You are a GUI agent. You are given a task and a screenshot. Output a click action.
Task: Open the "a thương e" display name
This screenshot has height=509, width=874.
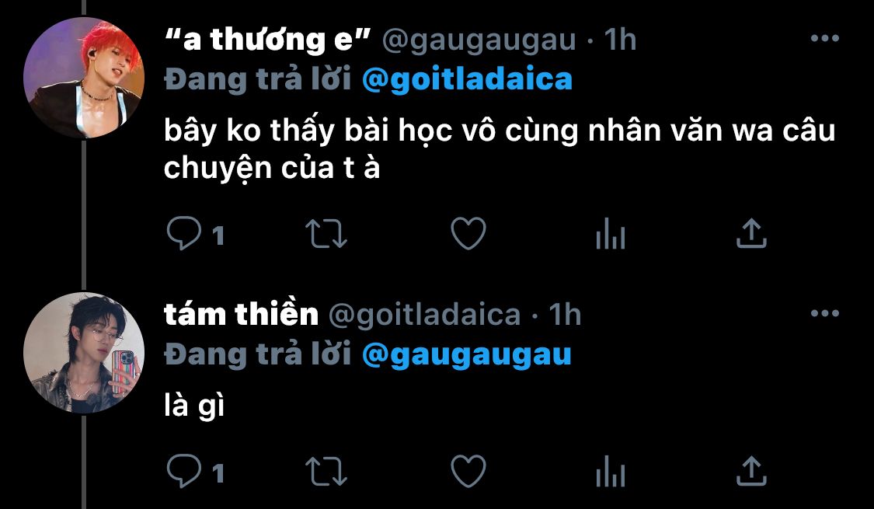(268, 40)
